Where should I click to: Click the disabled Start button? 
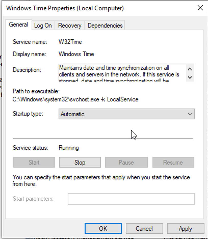point(34,162)
